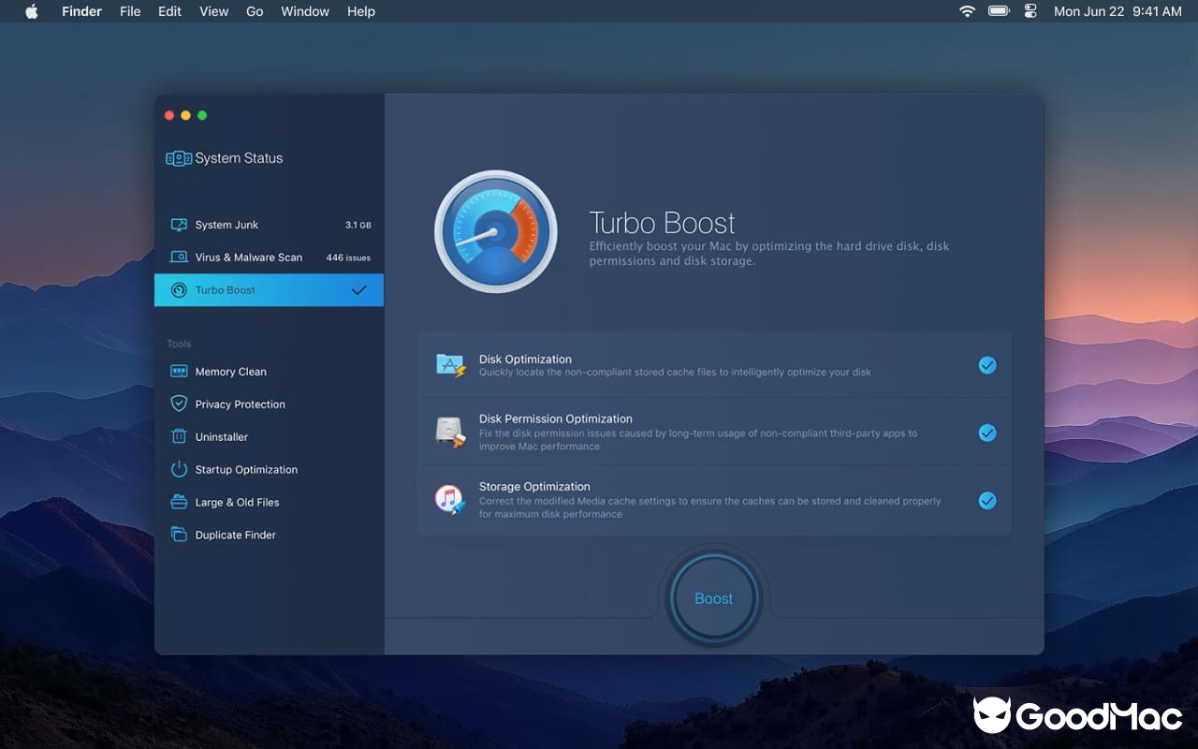Maximize the window with green button
This screenshot has height=749, width=1198.
(x=202, y=115)
